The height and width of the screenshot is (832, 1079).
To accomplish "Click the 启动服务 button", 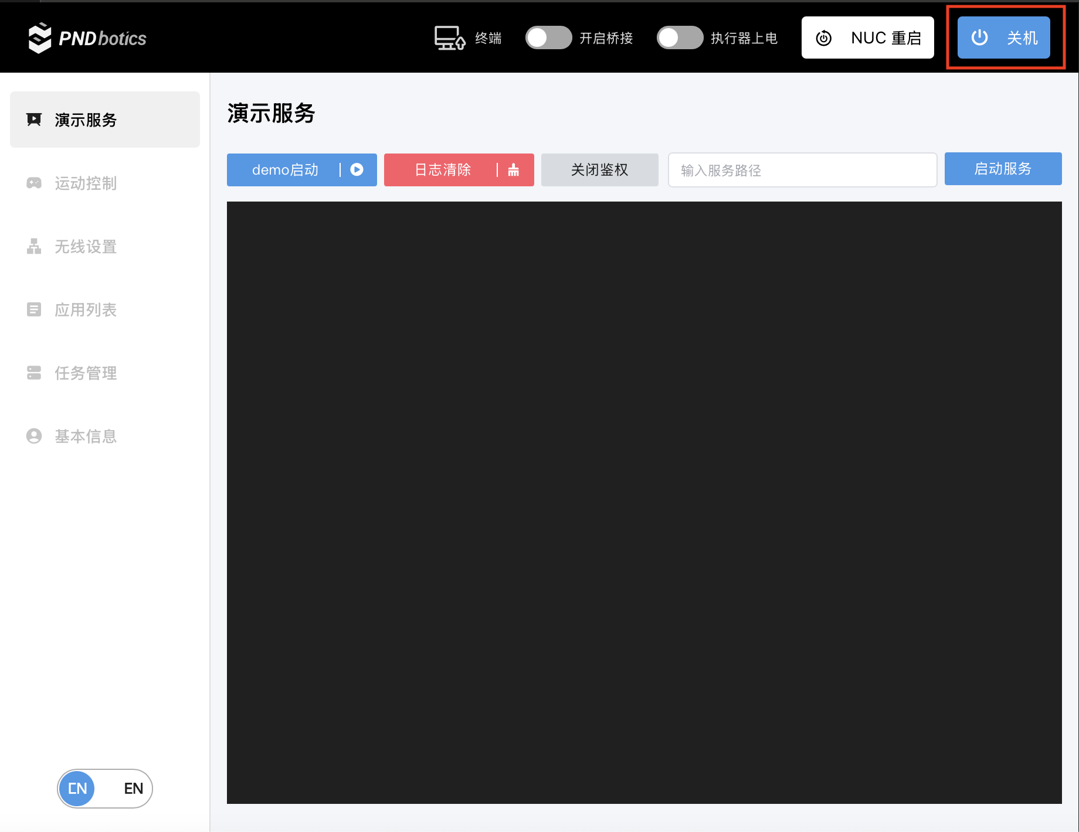I will click(1003, 169).
